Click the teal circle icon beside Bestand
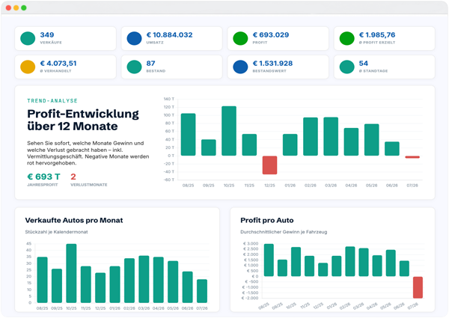449x318 pixels. [134, 67]
